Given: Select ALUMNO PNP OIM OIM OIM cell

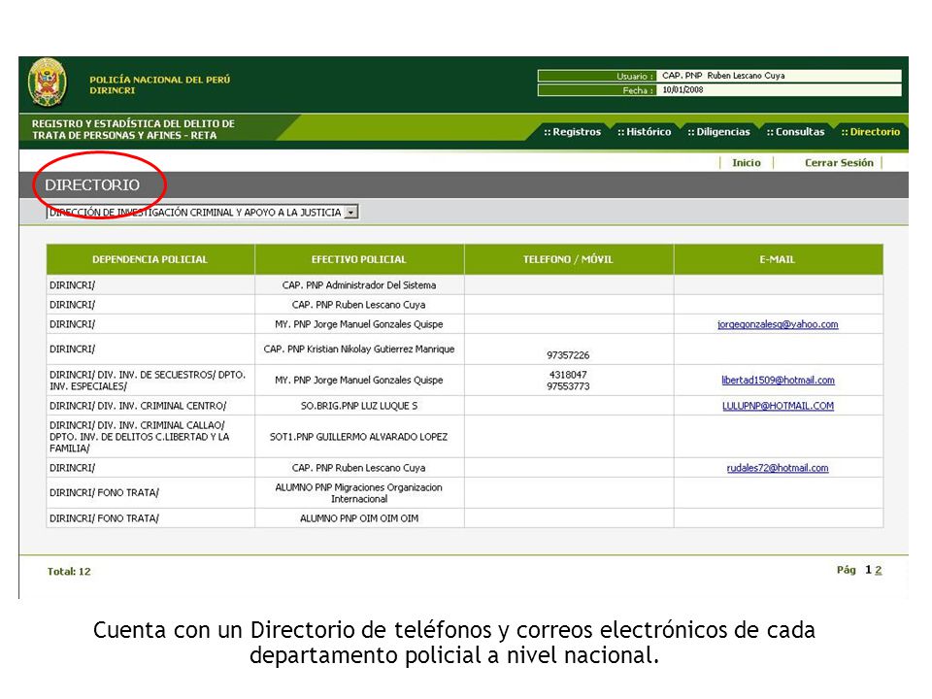Looking at the screenshot, I should tap(359, 518).
